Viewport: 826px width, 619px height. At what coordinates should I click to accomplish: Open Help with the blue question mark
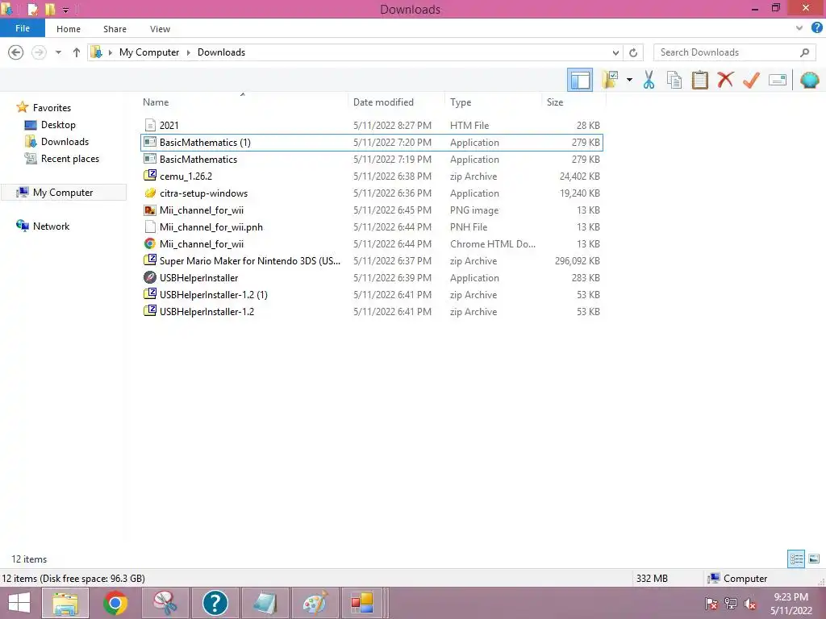point(817,28)
